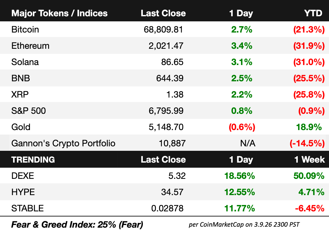Click the Gold row label
The height and width of the screenshot is (234, 329).
point(21,127)
